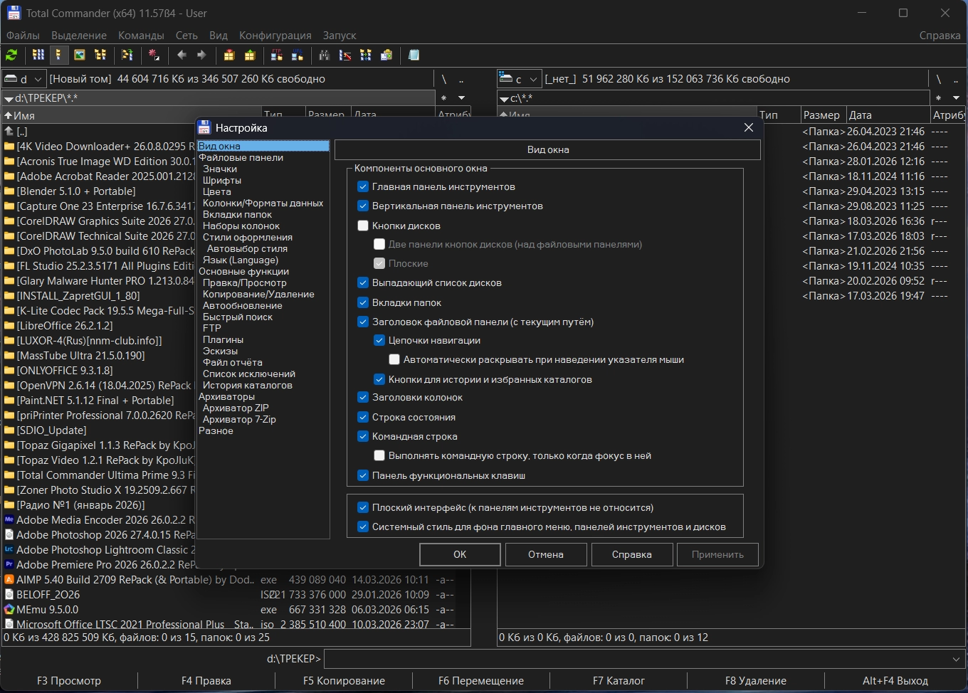Click the Notepad icon in toolbar
968x693 pixels.
point(414,55)
